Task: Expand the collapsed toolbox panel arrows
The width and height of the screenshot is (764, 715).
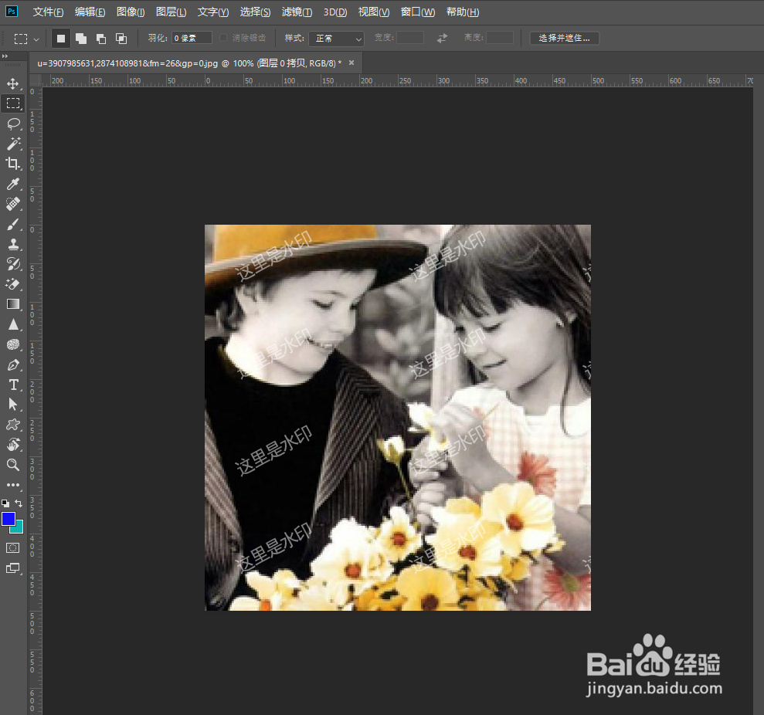Action: 5,56
